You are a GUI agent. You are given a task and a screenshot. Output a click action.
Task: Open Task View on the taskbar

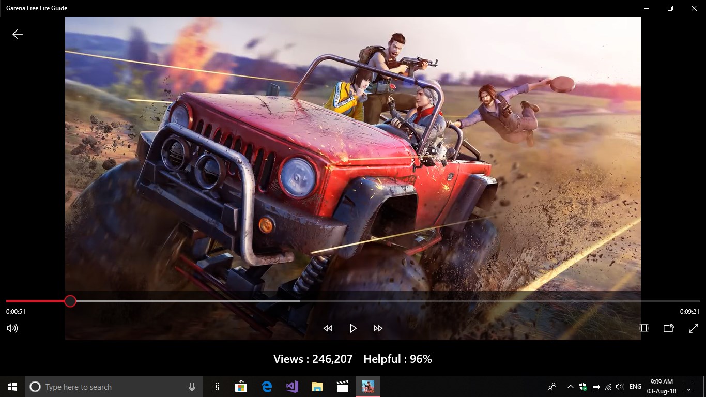click(215, 387)
